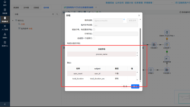Open the 调度计划 top menu
This screenshot has height=107, width=190.
coord(129,3)
